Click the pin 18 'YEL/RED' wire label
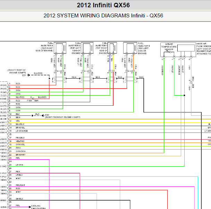This screenshot has width=211, height=209. pos(20,141)
